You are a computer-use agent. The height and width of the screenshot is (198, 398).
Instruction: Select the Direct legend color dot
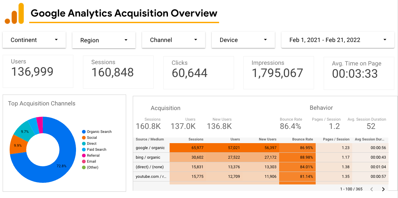[84, 144]
